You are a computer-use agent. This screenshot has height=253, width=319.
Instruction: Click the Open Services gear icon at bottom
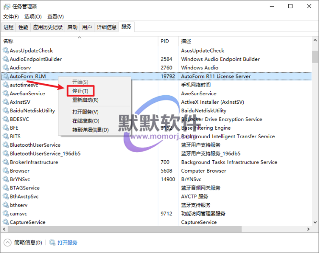52,243
